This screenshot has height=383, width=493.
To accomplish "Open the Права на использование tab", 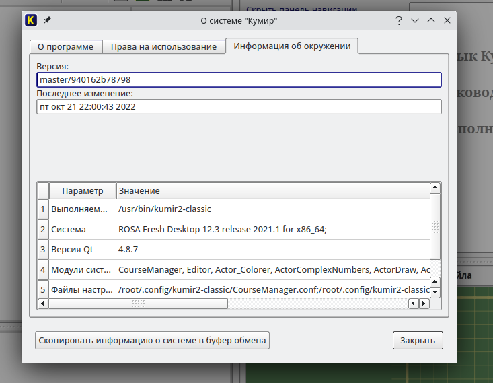I will tap(164, 47).
